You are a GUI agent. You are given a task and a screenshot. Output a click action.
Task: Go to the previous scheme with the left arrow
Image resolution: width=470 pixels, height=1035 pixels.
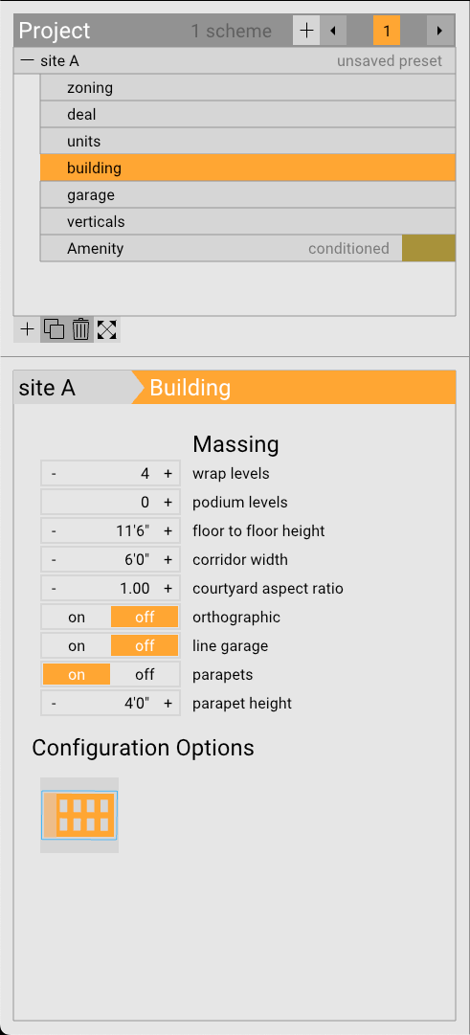[333, 31]
